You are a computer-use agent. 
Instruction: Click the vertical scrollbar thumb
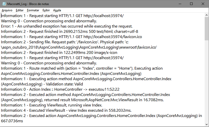[x=207, y=29]
